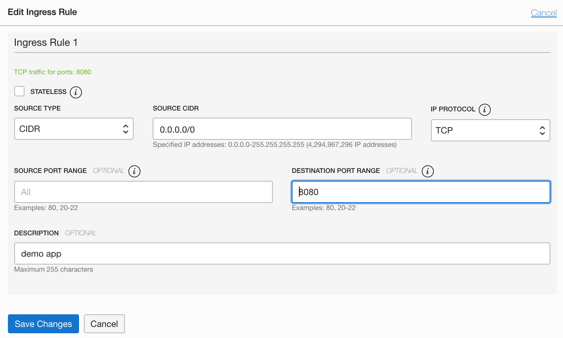Click the Description field containing demo app
Viewport: 563px width, 338px height.
tap(282, 253)
